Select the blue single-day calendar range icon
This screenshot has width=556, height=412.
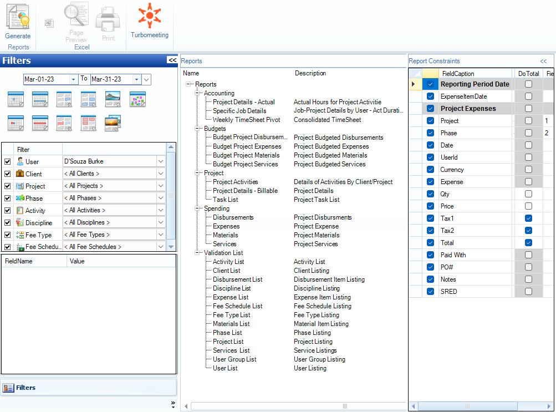pos(16,99)
